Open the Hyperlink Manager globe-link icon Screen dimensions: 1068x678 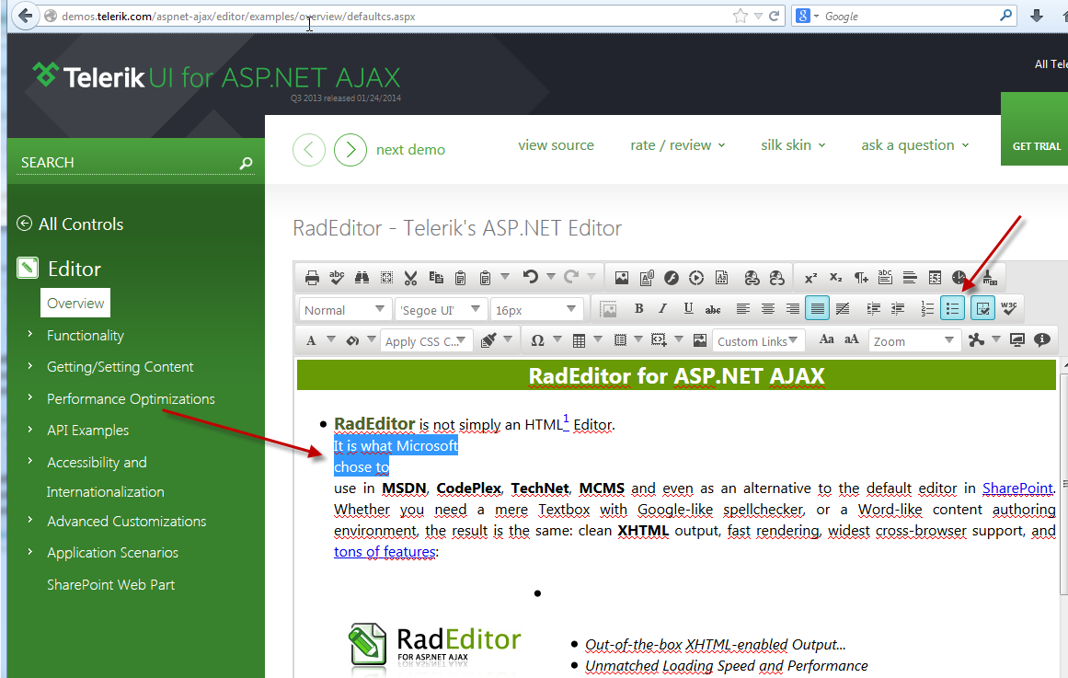[x=752, y=277]
